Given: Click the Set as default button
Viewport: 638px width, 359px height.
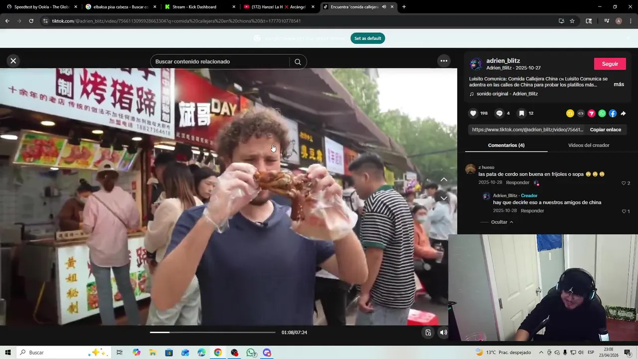Looking at the screenshot, I should coord(368,38).
